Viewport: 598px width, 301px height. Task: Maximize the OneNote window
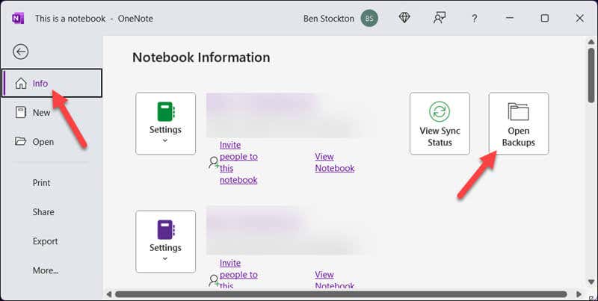pyautogui.click(x=545, y=18)
